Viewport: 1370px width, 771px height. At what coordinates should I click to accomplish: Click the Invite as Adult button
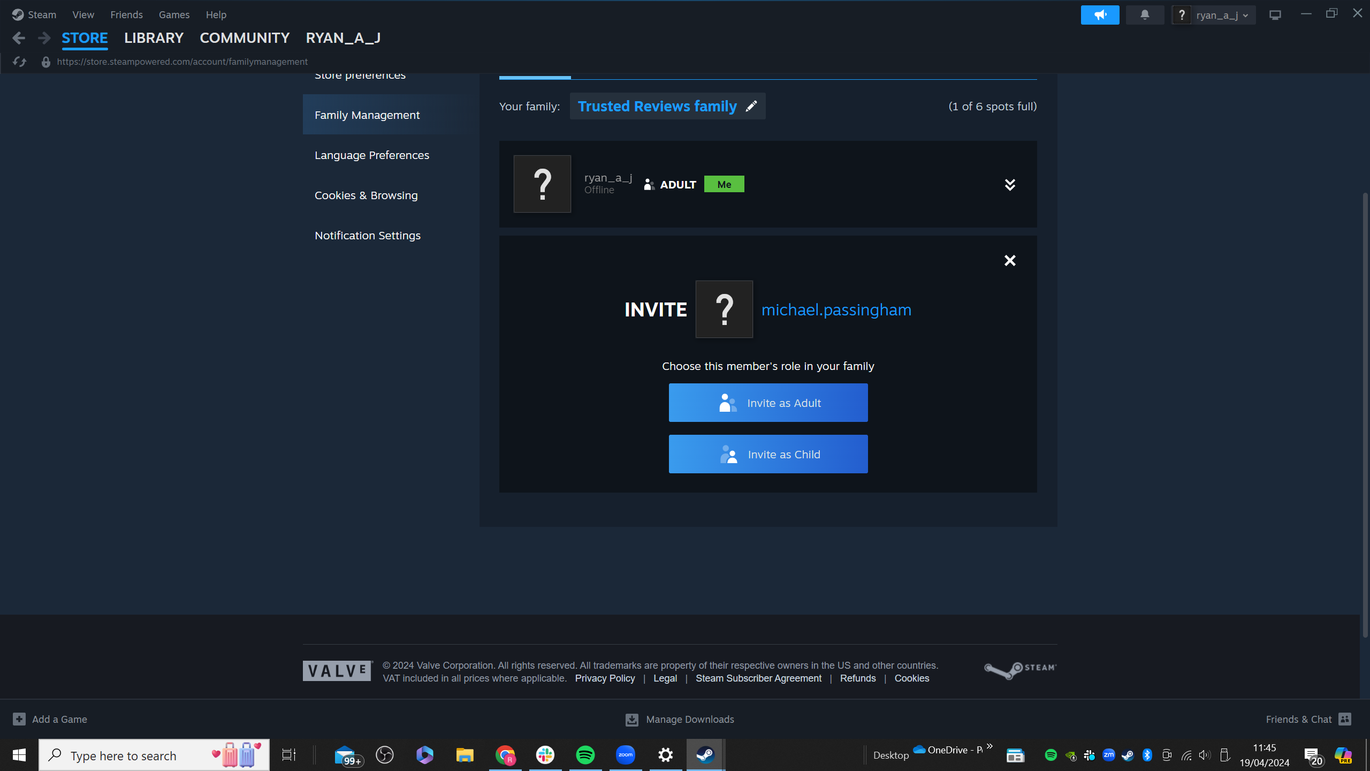click(768, 403)
